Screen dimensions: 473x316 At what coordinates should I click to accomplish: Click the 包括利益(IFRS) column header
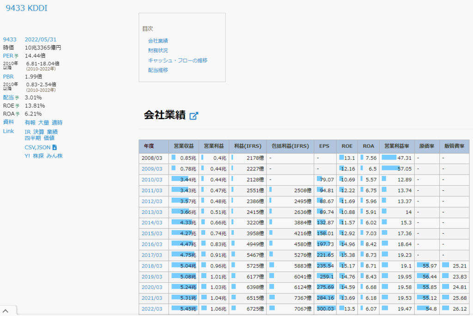point(290,146)
